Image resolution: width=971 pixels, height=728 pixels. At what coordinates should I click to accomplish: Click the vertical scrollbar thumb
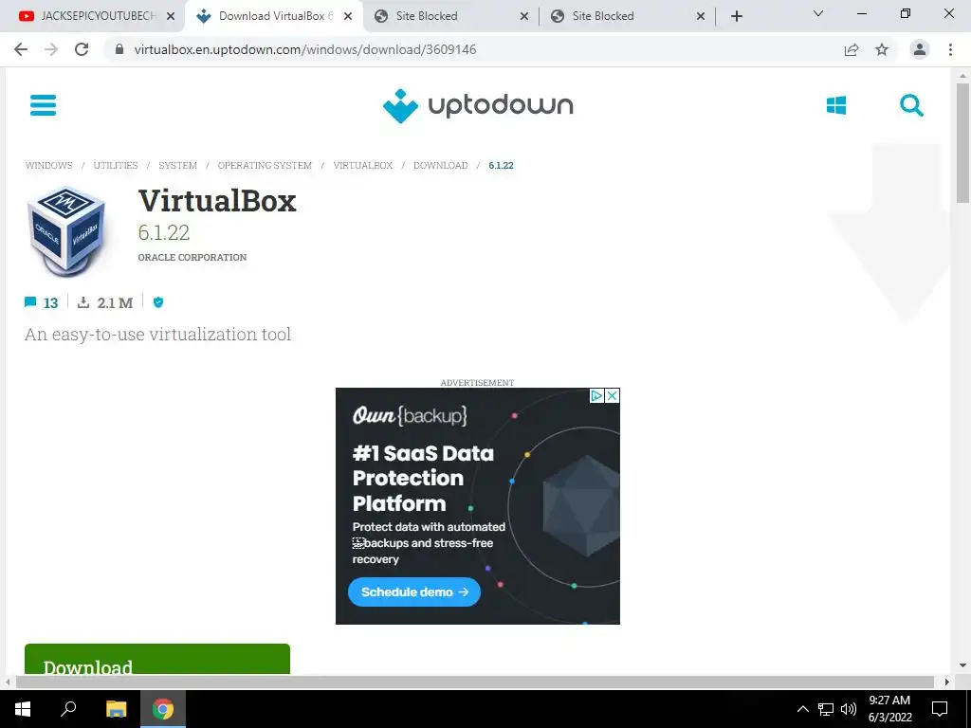click(962, 142)
